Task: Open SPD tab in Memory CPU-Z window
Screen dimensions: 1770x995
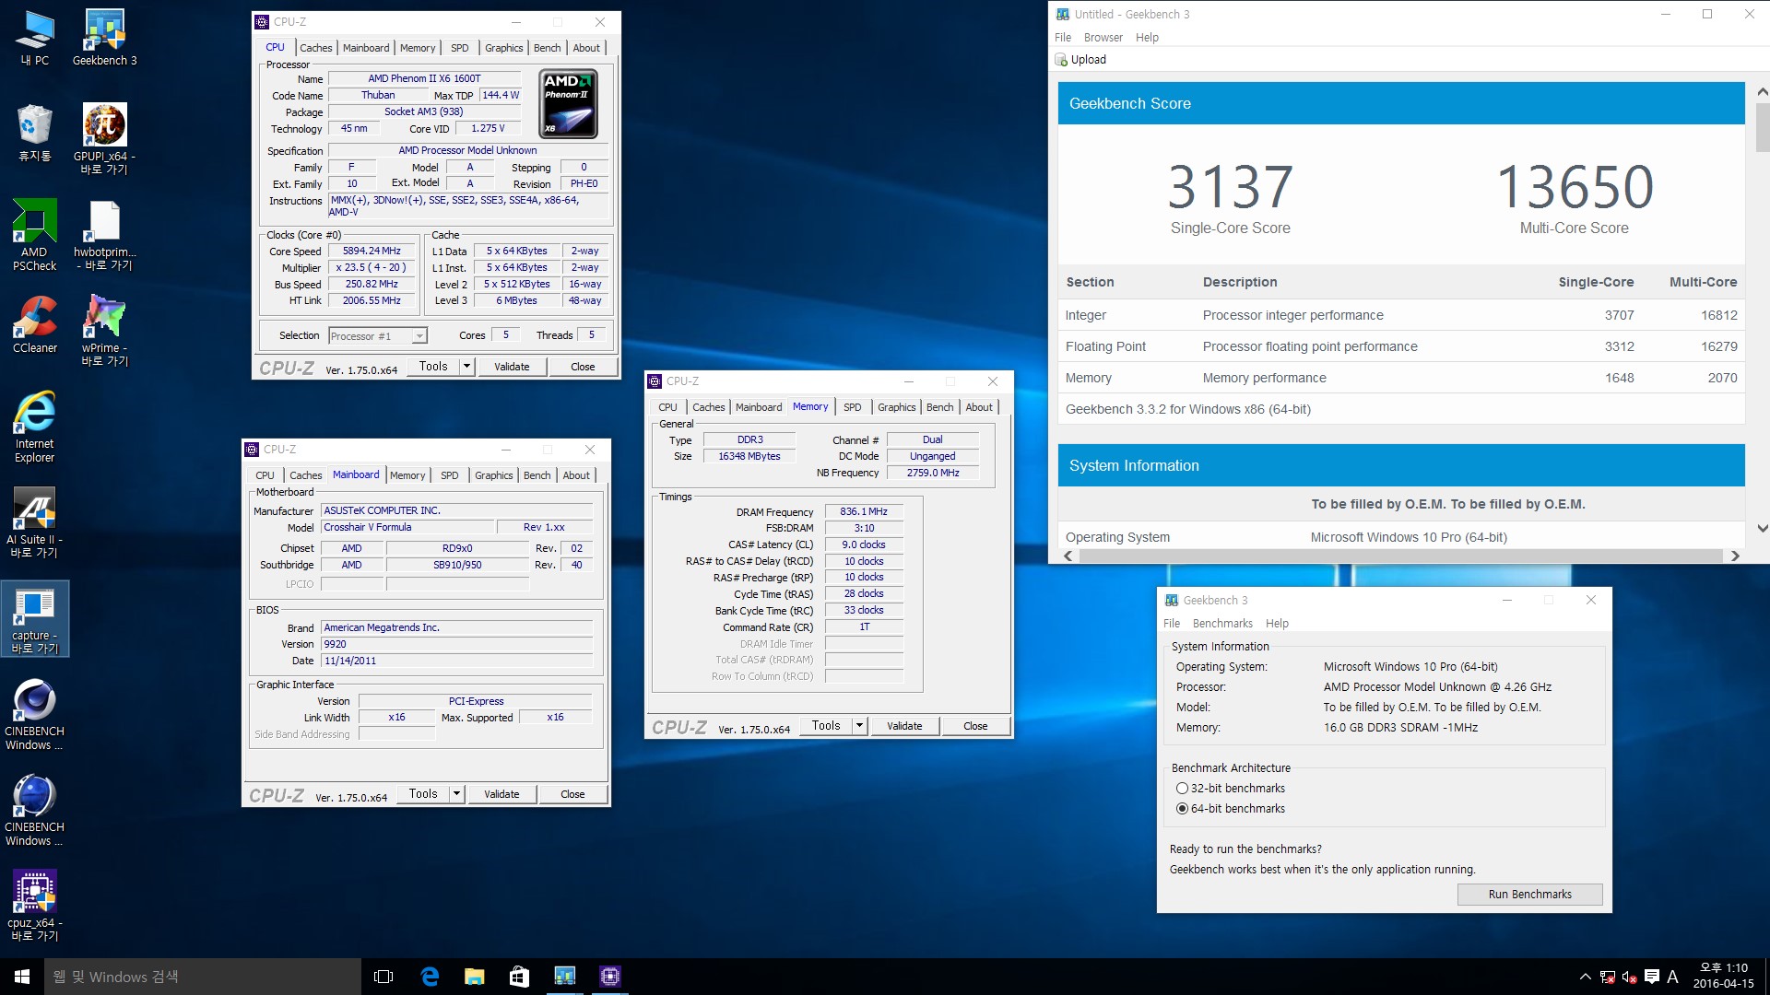Action: point(852,407)
